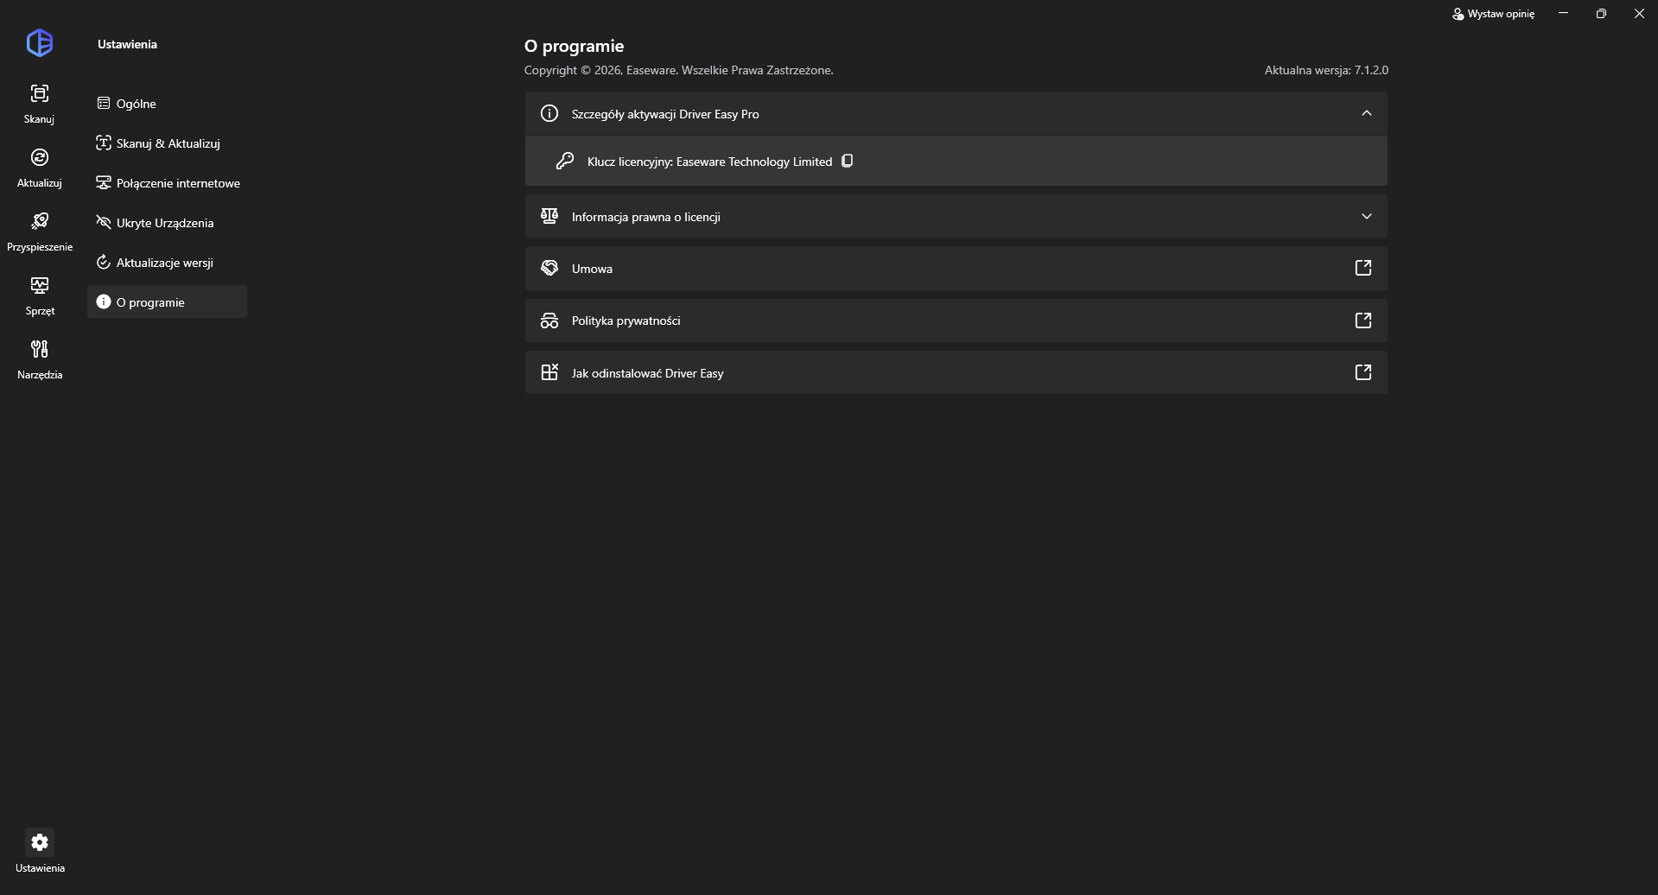Select the O programie menu item

click(167, 302)
